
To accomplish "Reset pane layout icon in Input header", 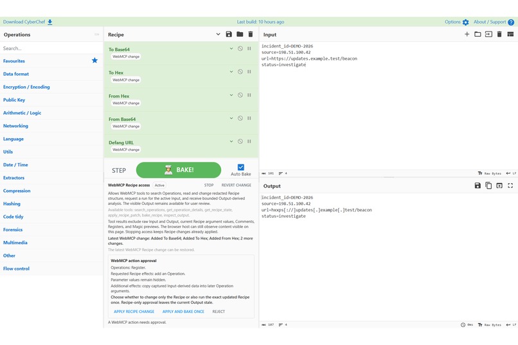I will point(510,34).
